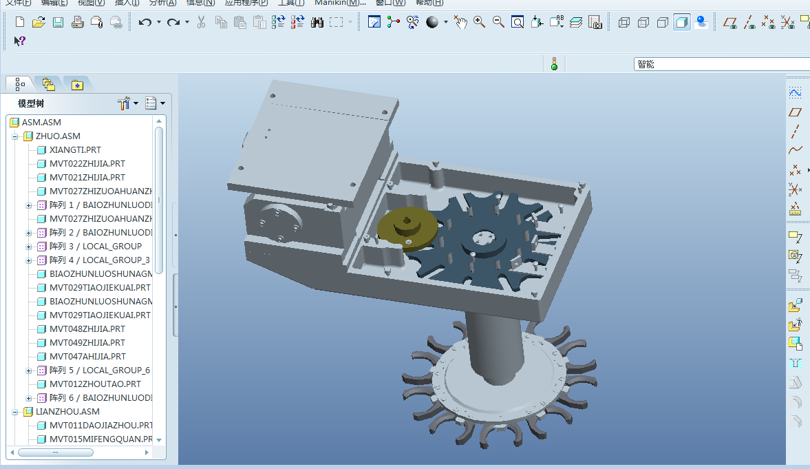
Task: Toggle coordinate systems visibility
Action: 788,22
